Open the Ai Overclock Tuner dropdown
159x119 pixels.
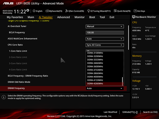[105, 26]
